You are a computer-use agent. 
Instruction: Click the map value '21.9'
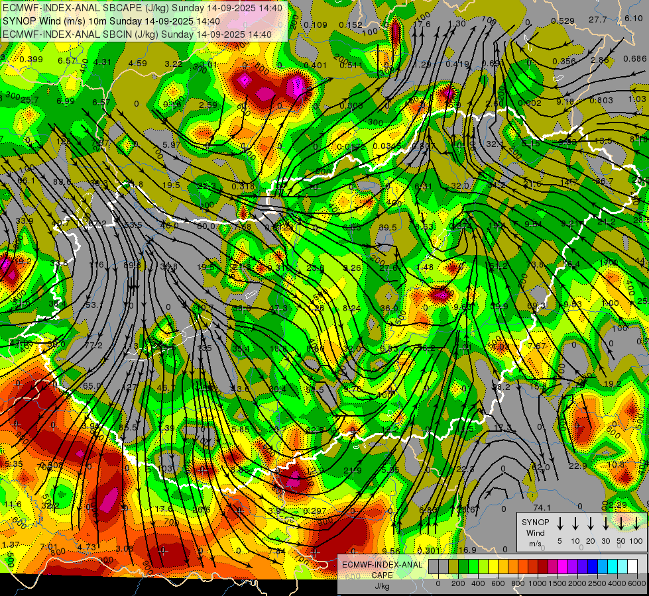point(353,470)
